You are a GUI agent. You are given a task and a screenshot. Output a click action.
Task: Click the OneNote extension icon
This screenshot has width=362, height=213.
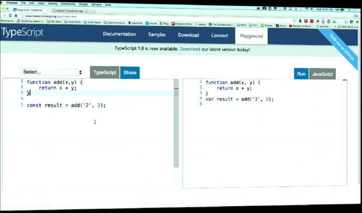pos(329,21)
